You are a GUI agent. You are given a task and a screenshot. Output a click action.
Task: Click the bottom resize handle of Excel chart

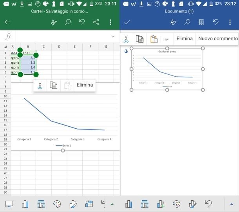pyautogui.click(x=63, y=151)
